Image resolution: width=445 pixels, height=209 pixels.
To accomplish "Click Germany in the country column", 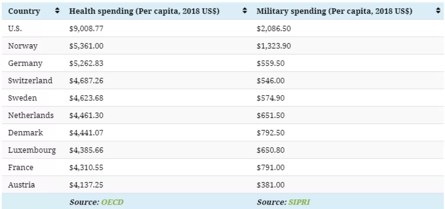I will (25, 63).
